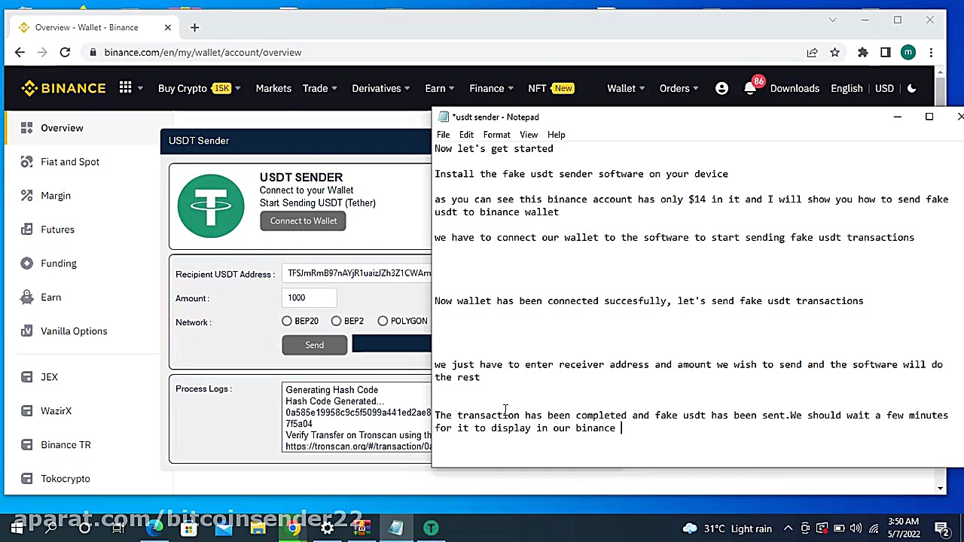964x542 pixels.
Task: Select Overview in wallet sidebar
Action: 62,128
